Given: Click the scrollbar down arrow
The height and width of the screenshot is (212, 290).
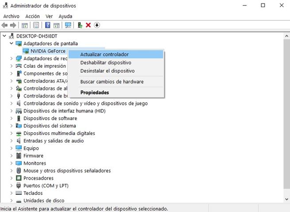Looking at the screenshot, I should [286, 199].
